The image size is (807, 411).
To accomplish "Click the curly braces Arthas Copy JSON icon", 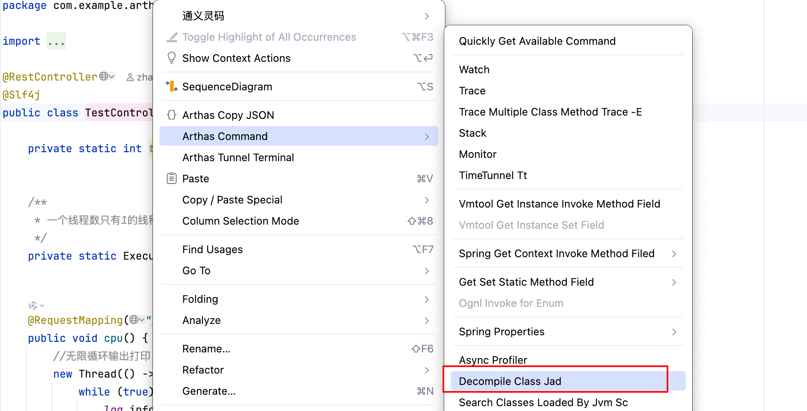I will (x=172, y=115).
